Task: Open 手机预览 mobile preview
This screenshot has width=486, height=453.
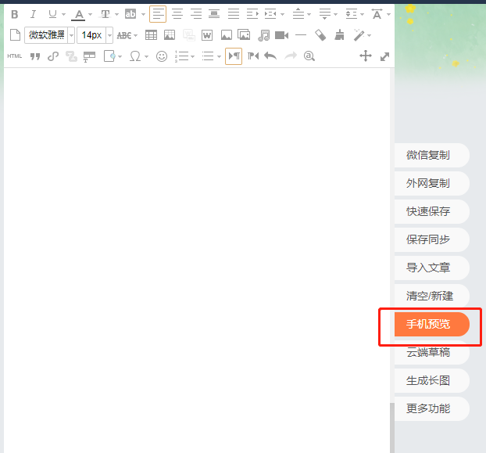Action: (432, 324)
